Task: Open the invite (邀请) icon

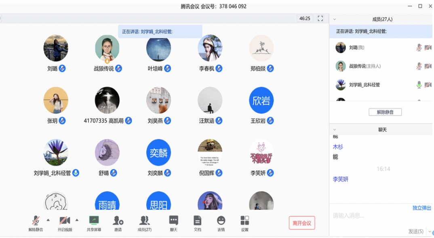Action: click(118, 221)
